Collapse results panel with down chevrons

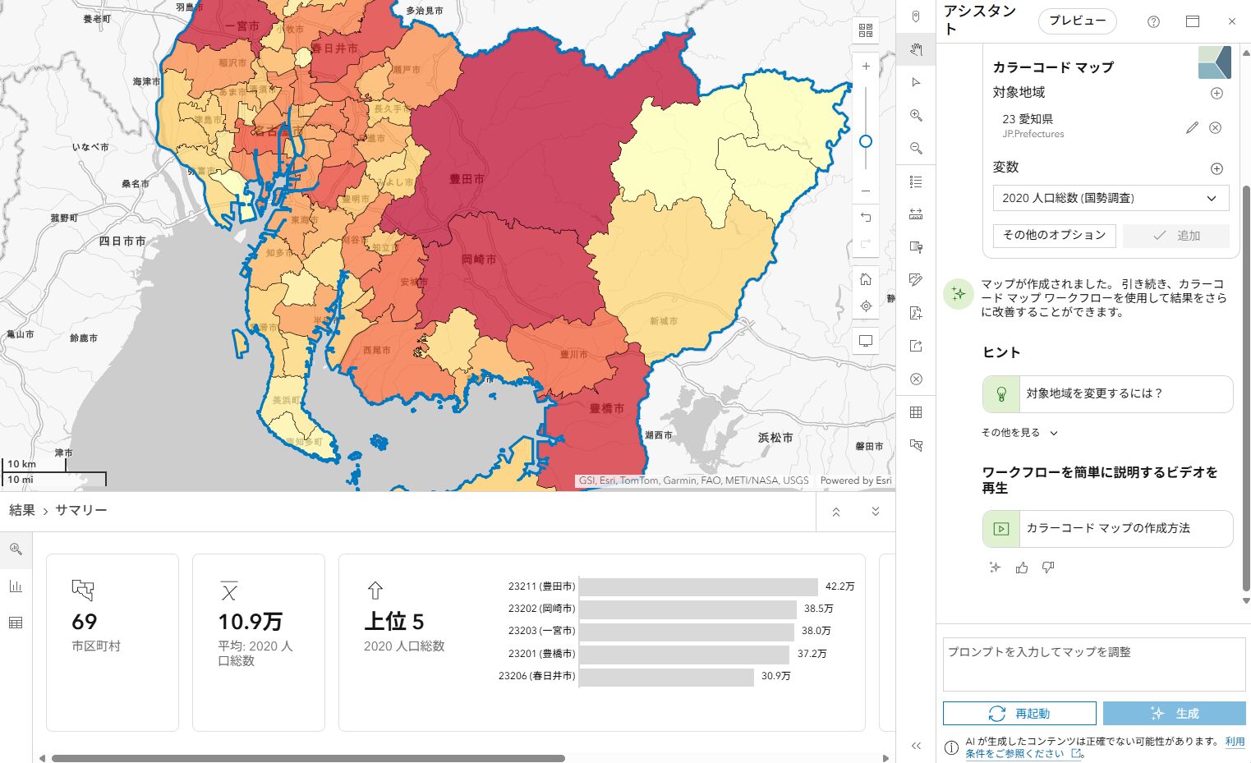(x=875, y=512)
